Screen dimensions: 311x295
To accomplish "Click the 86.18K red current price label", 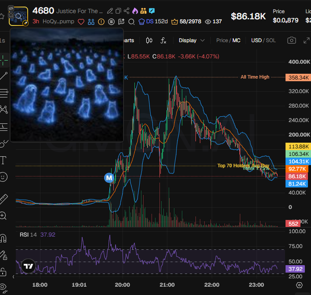I will pyautogui.click(x=297, y=177).
